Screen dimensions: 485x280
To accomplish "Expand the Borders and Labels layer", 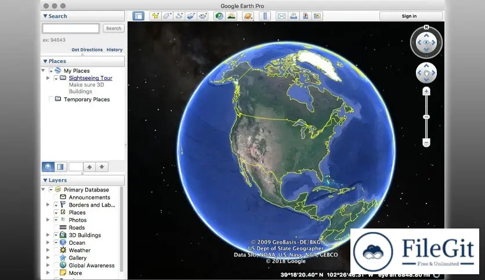I will pyautogui.click(x=48, y=204).
